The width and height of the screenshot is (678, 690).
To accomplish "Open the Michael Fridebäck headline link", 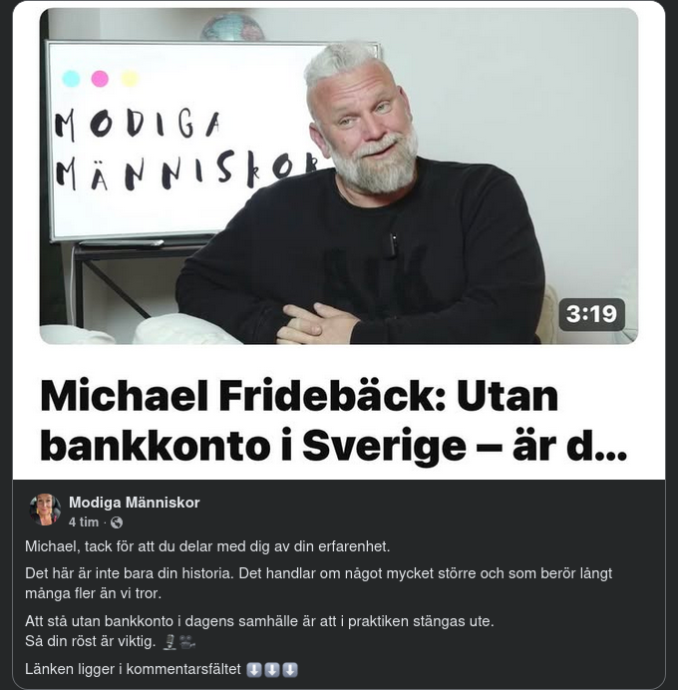I will [333, 420].
